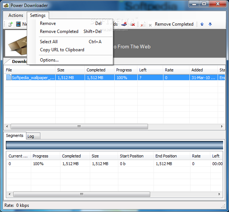Move download up with blue up arrow
Image resolution: width=229 pixels, height=212 pixels.
(x=202, y=24)
